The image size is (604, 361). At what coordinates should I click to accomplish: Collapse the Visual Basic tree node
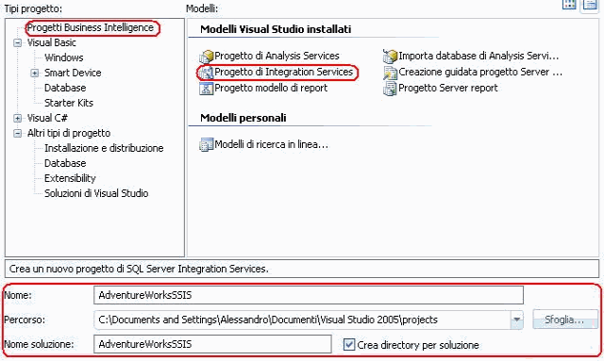pos(17,42)
